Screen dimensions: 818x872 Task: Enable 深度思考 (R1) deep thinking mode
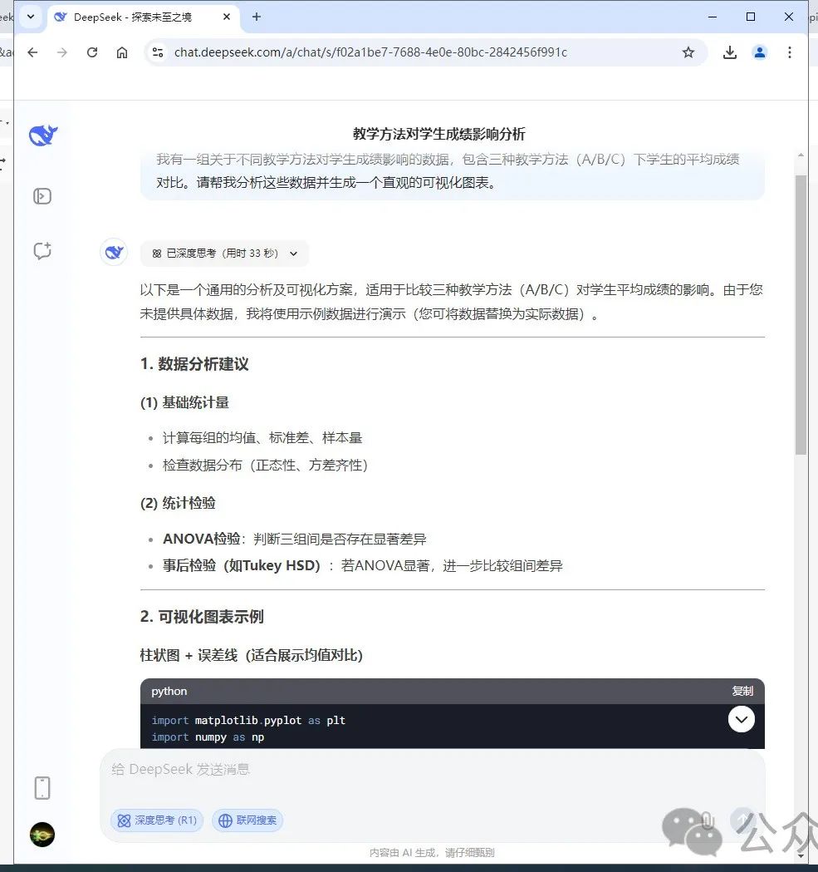click(156, 820)
